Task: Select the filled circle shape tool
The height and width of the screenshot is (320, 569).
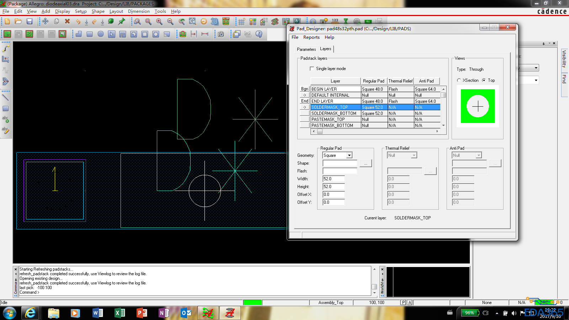Action: click(x=101, y=34)
